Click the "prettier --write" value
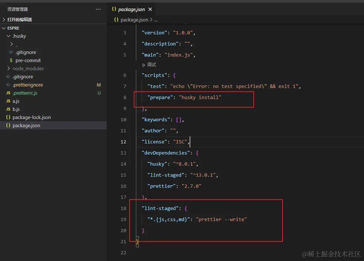The image size is (364, 261). (221, 220)
